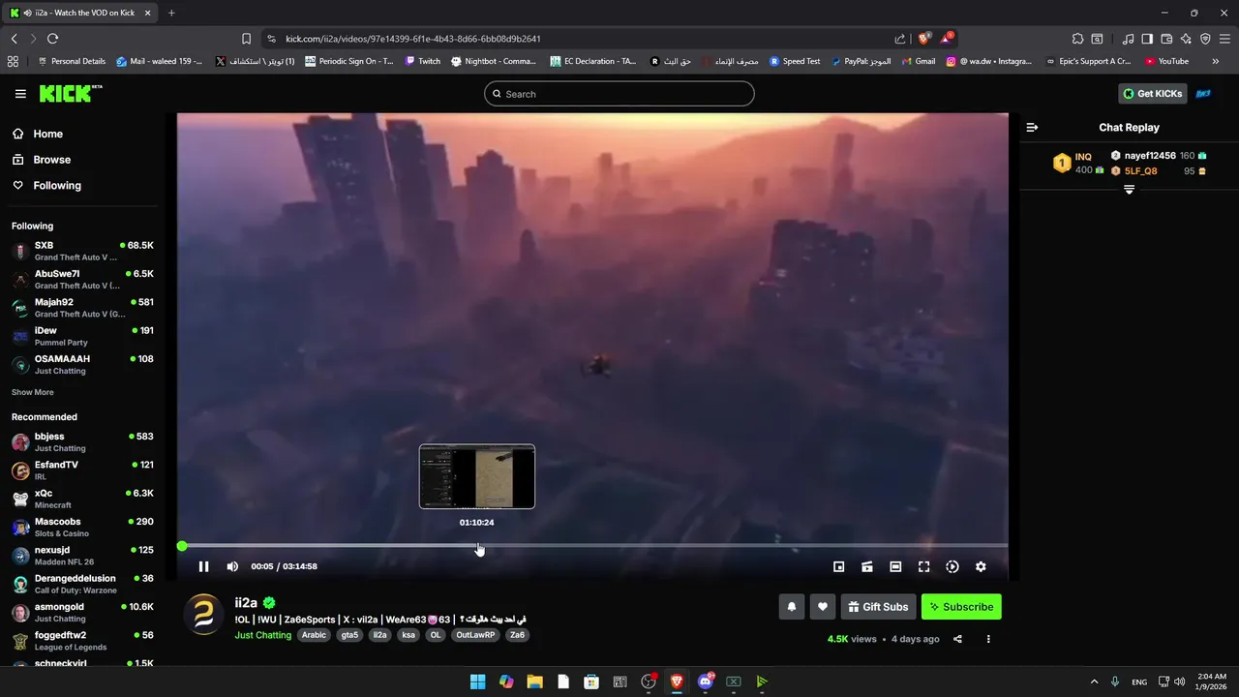Share the video
Viewport: 1239px width, 697px height.
[x=957, y=639]
